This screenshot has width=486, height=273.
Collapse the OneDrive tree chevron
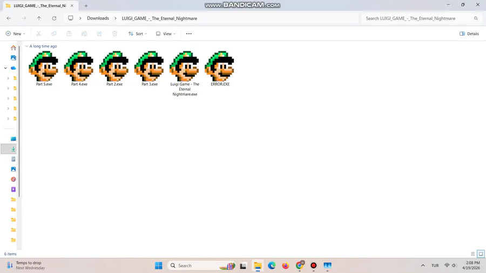coord(5,68)
